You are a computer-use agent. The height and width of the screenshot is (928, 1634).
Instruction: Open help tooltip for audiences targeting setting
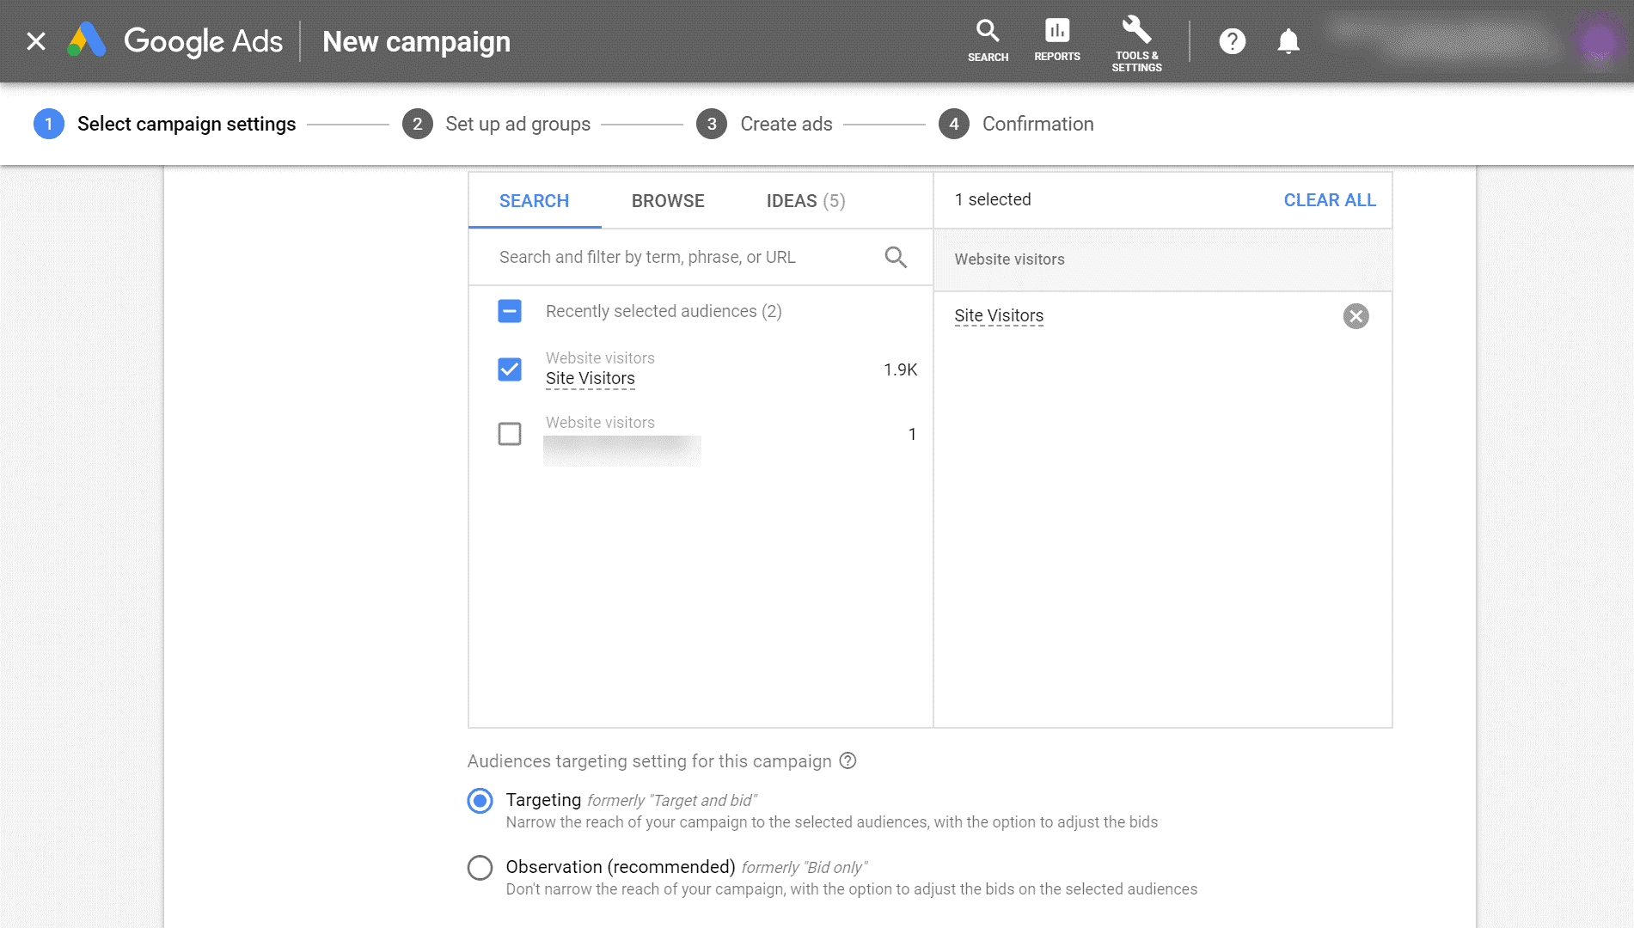coord(848,760)
